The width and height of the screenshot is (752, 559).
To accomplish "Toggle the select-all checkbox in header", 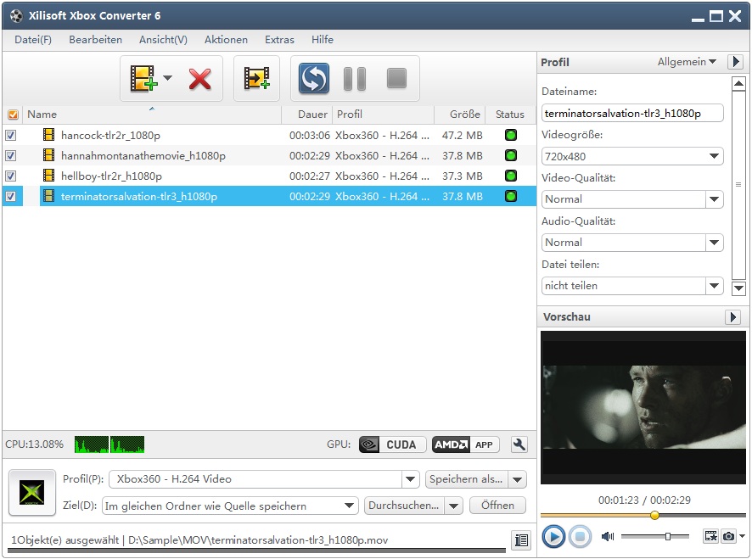I will (x=13, y=115).
